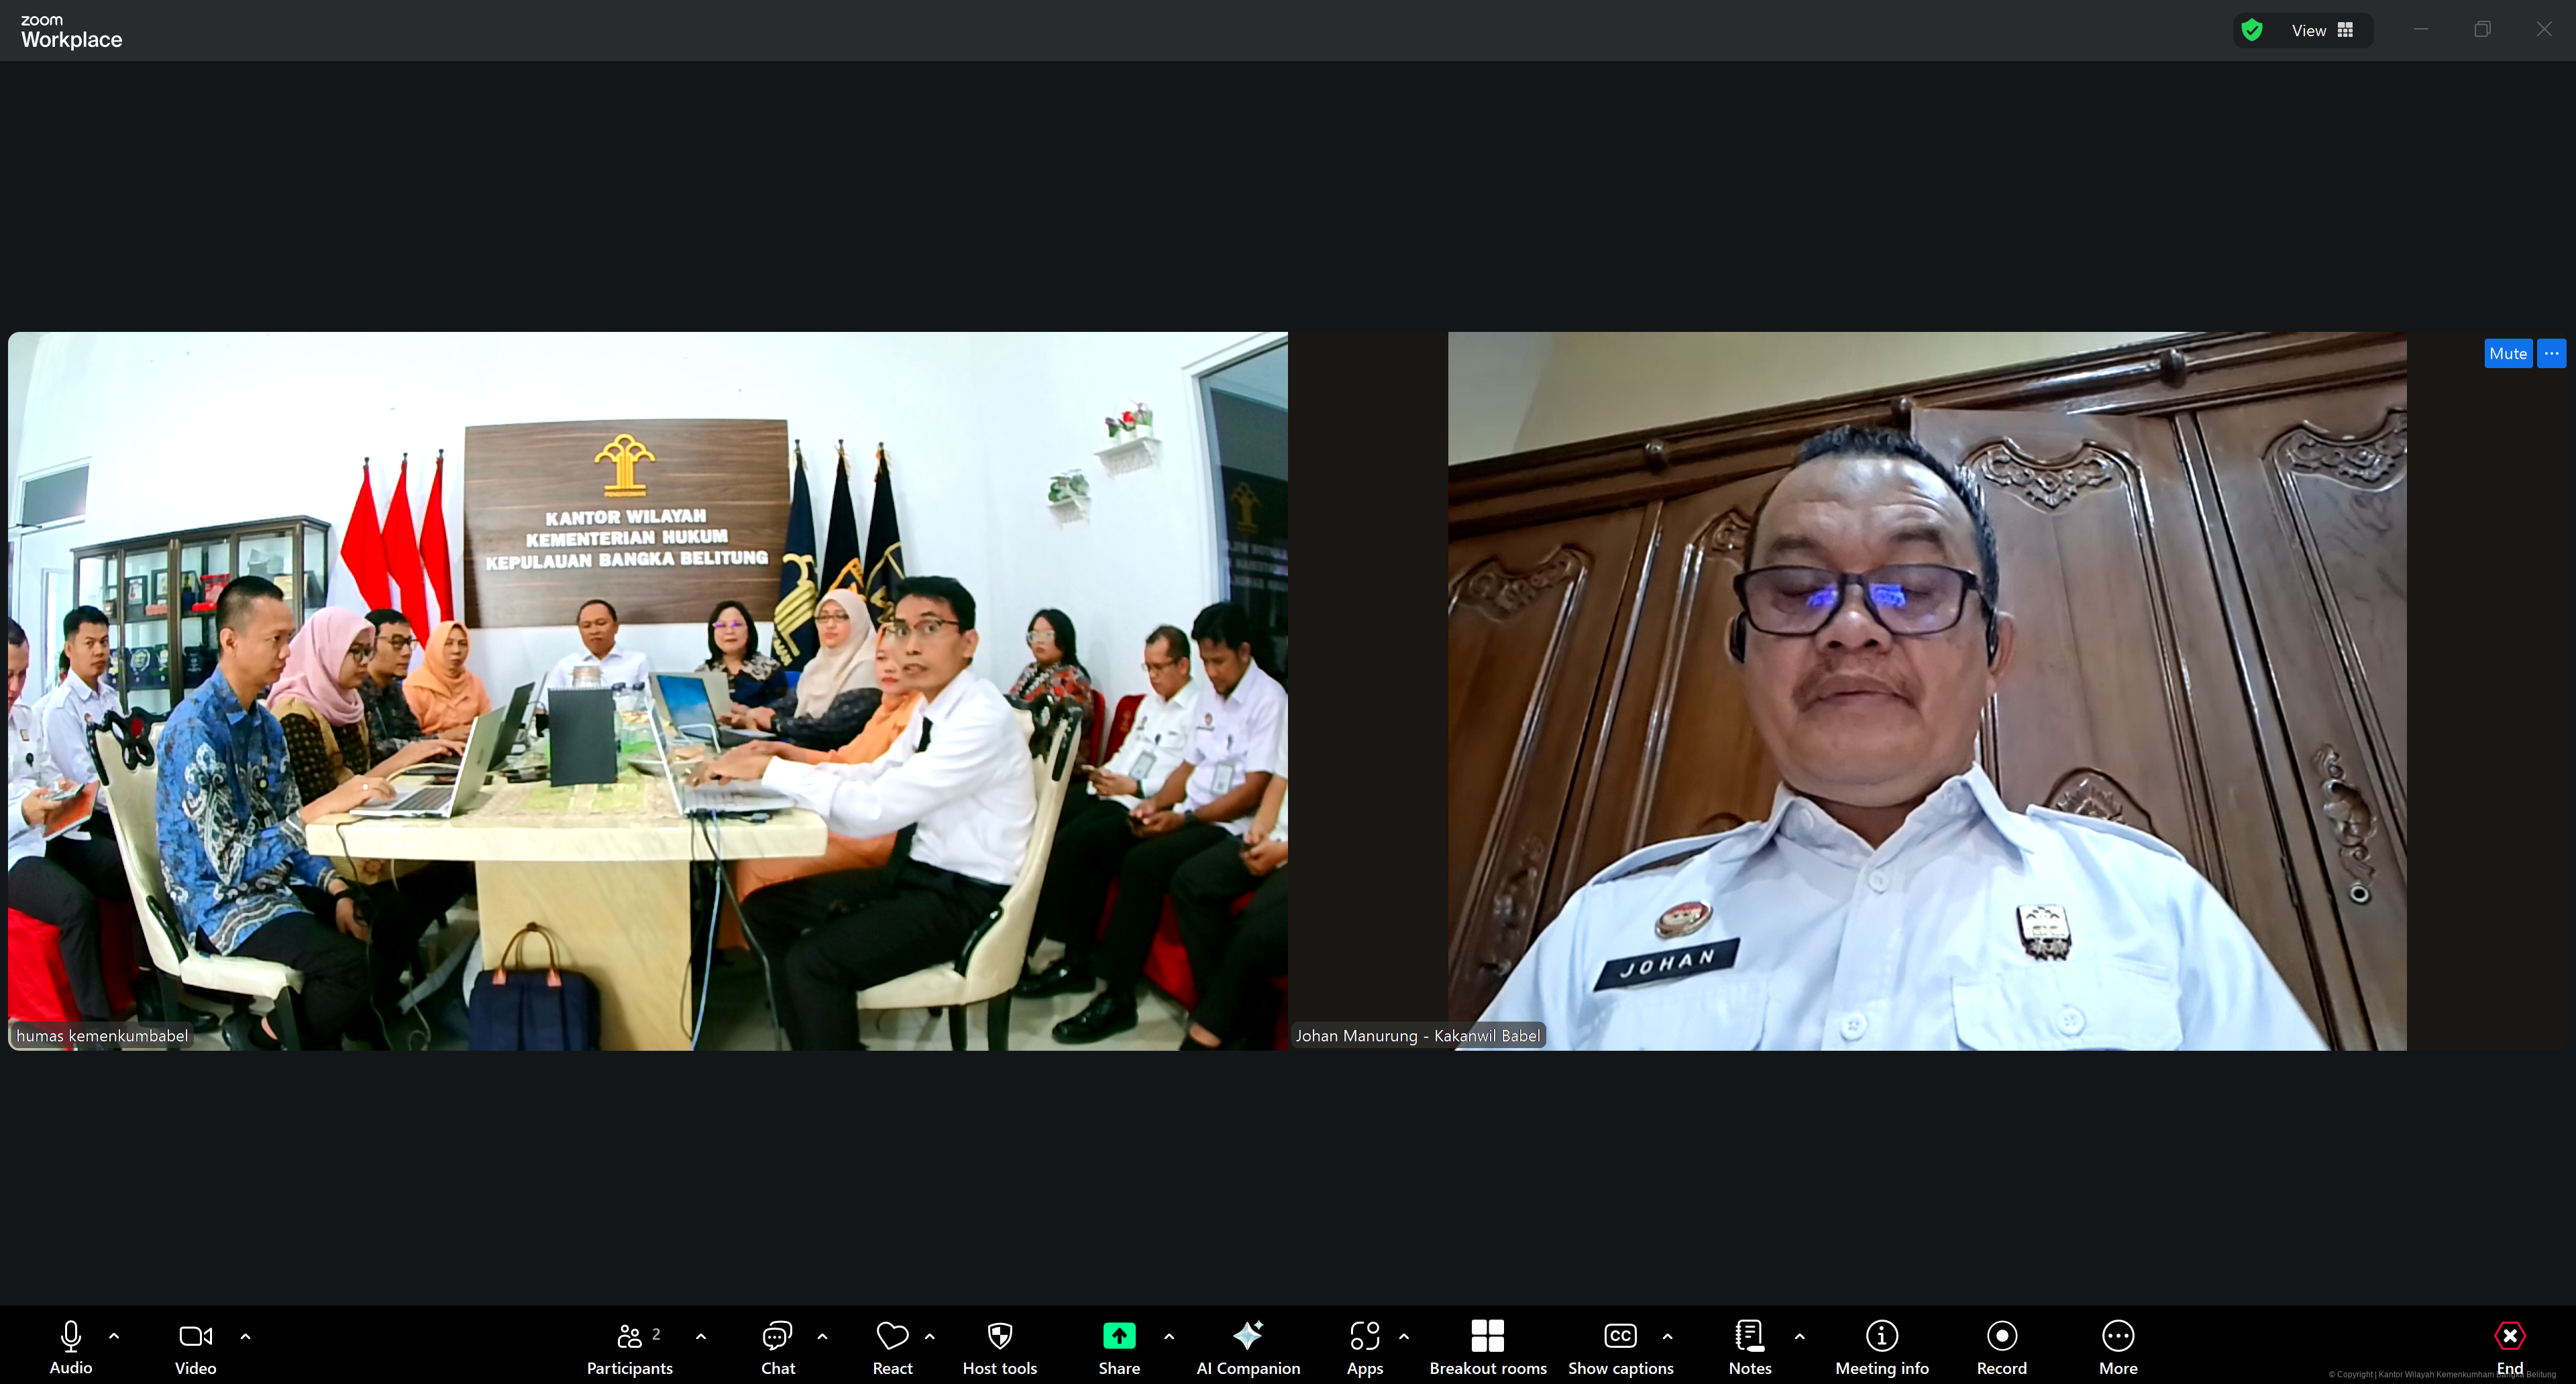Click the More options icon in toolbar
The height and width of the screenshot is (1384, 2576).
coord(2117,1336)
